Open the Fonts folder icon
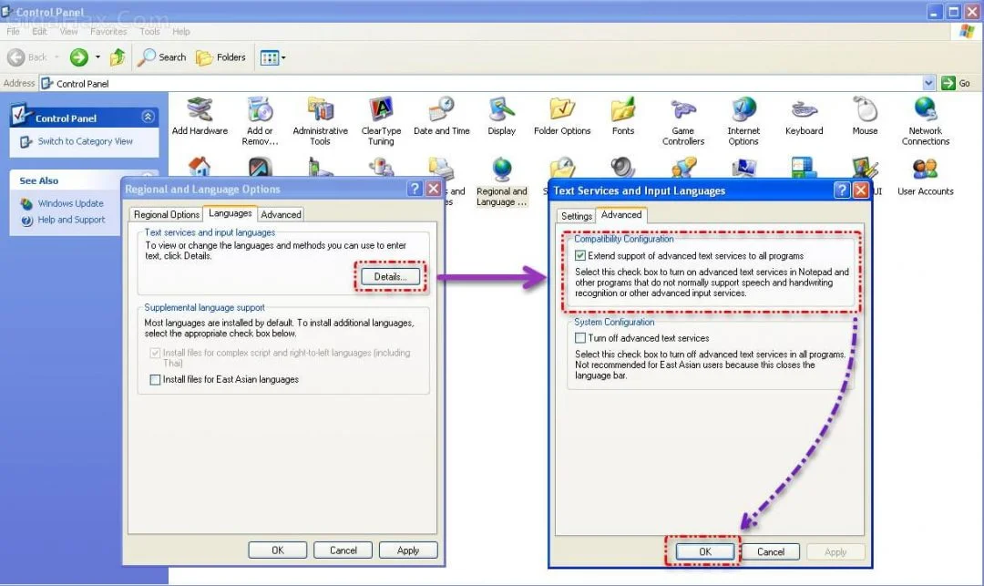This screenshot has height=586, width=984. click(623, 113)
